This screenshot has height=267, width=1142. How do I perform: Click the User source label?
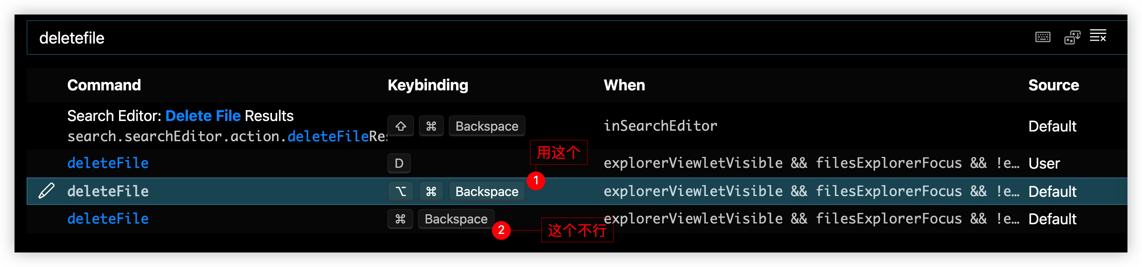[1044, 164]
